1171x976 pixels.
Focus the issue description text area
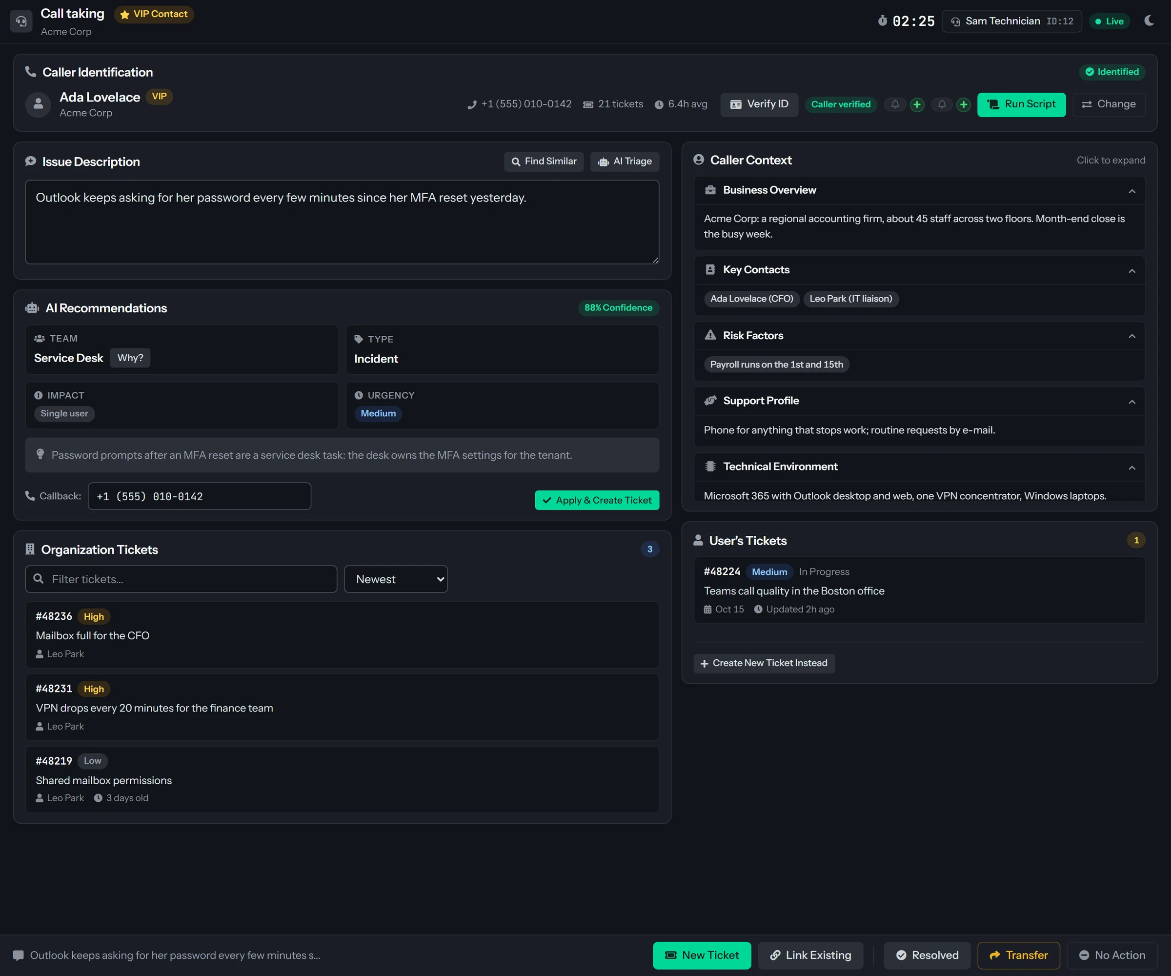click(x=342, y=222)
